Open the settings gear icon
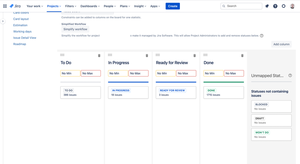The width and height of the screenshot is (300, 164). point(283,6)
